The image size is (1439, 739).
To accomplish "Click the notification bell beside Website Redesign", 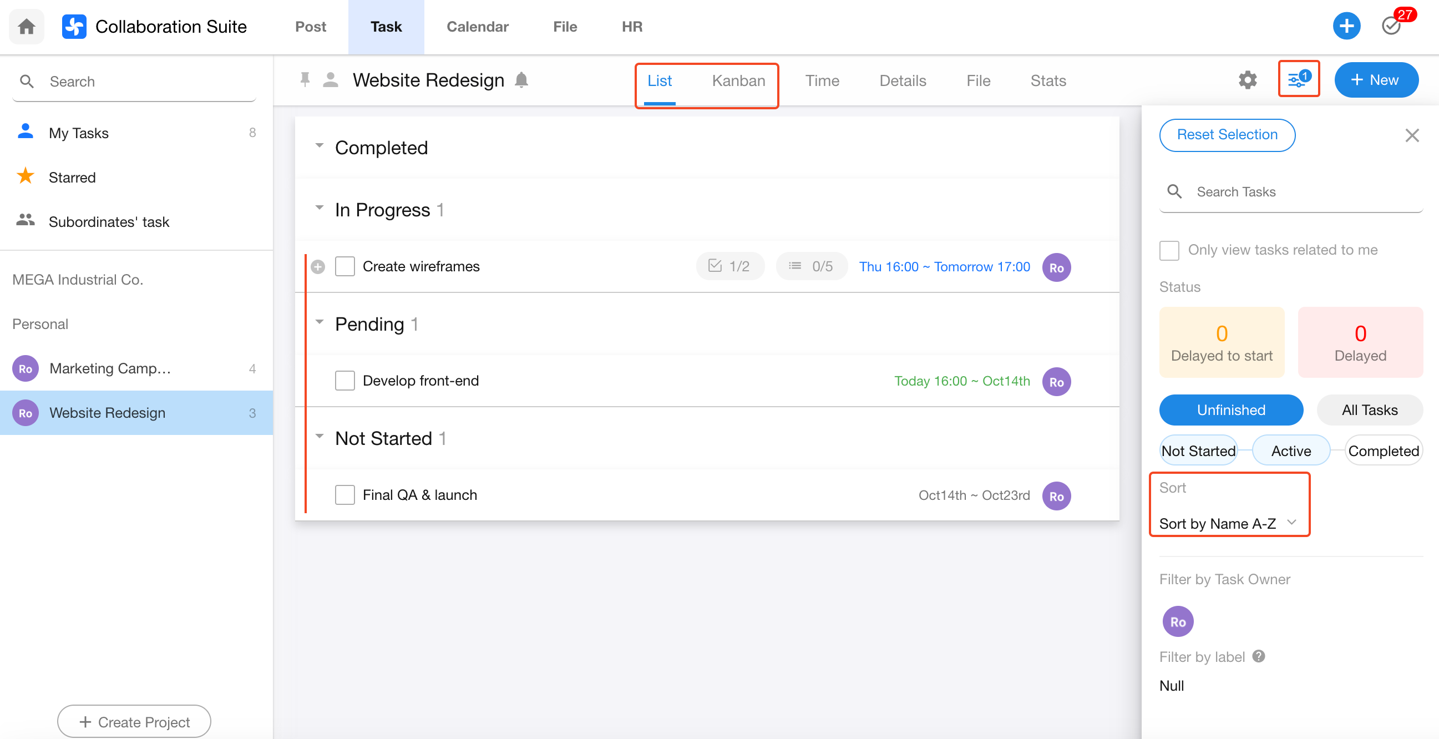I will coord(521,80).
